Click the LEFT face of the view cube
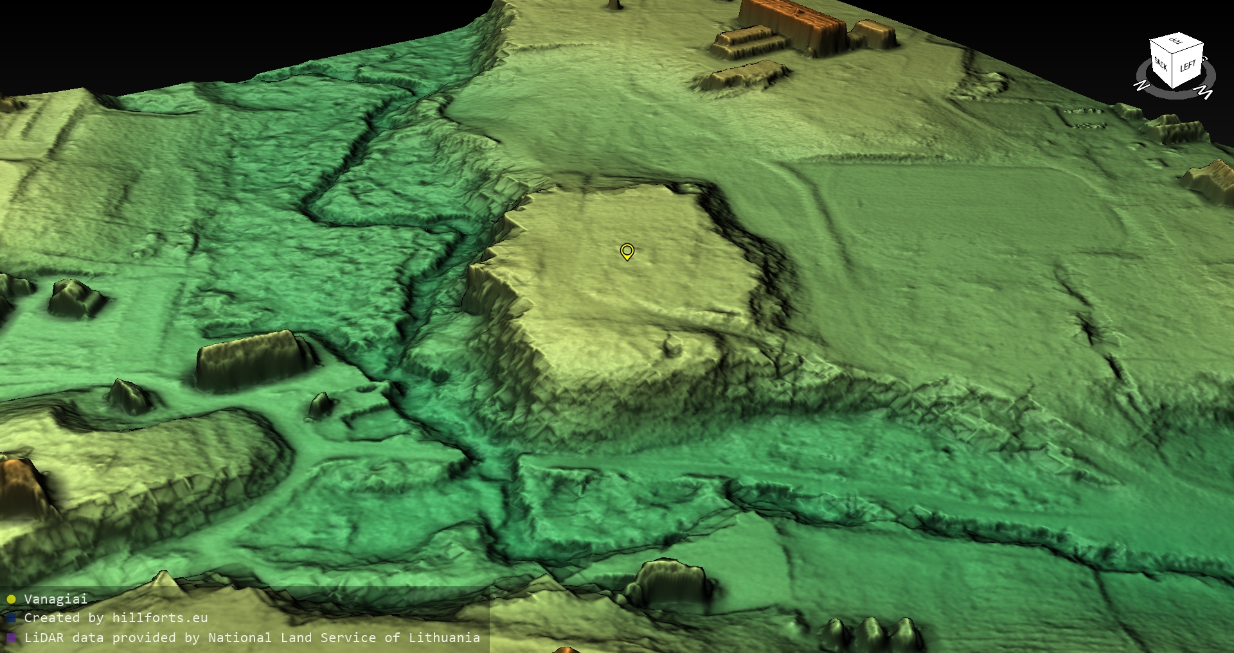 pos(1188,67)
